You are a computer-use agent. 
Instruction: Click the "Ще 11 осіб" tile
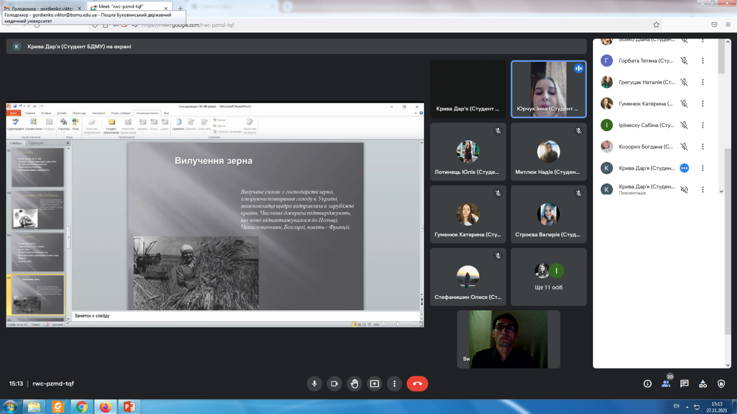(548, 277)
